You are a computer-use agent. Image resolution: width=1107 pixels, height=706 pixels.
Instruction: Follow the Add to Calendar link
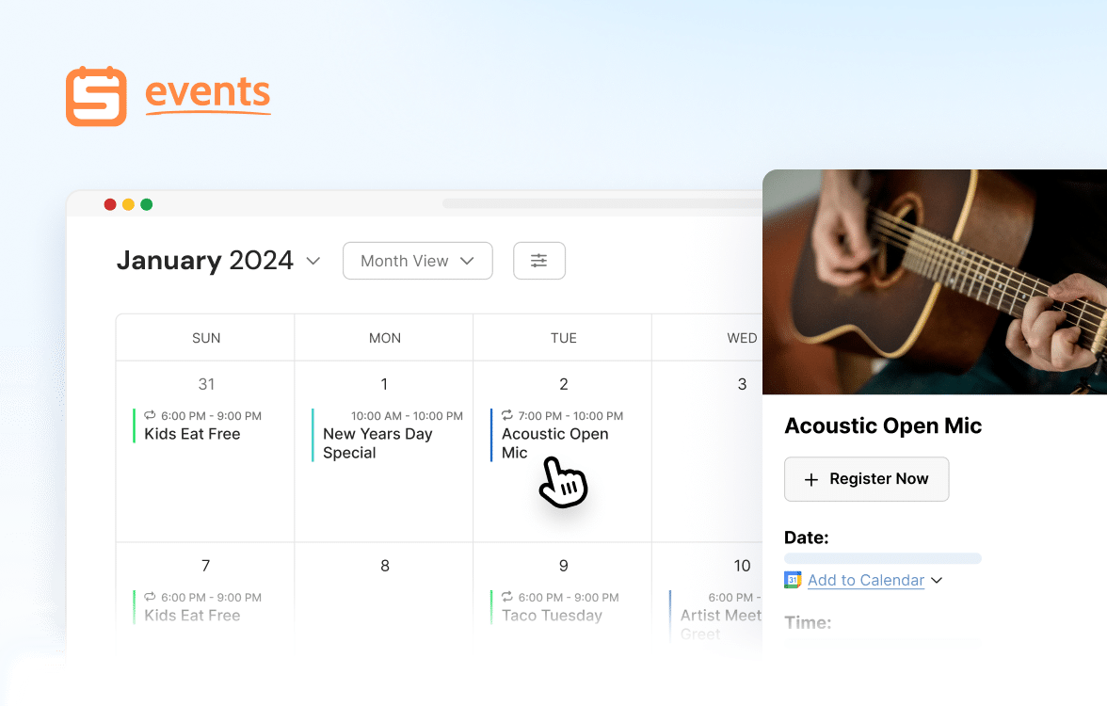tap(865, 580)
